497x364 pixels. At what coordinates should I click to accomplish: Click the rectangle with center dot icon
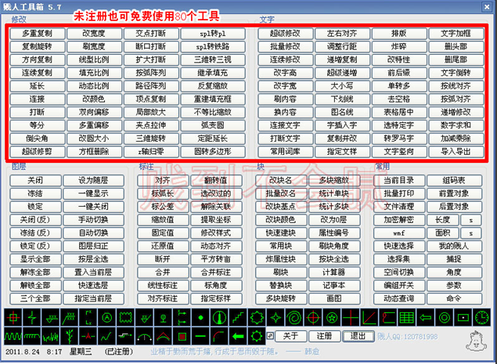click(463, 317)
